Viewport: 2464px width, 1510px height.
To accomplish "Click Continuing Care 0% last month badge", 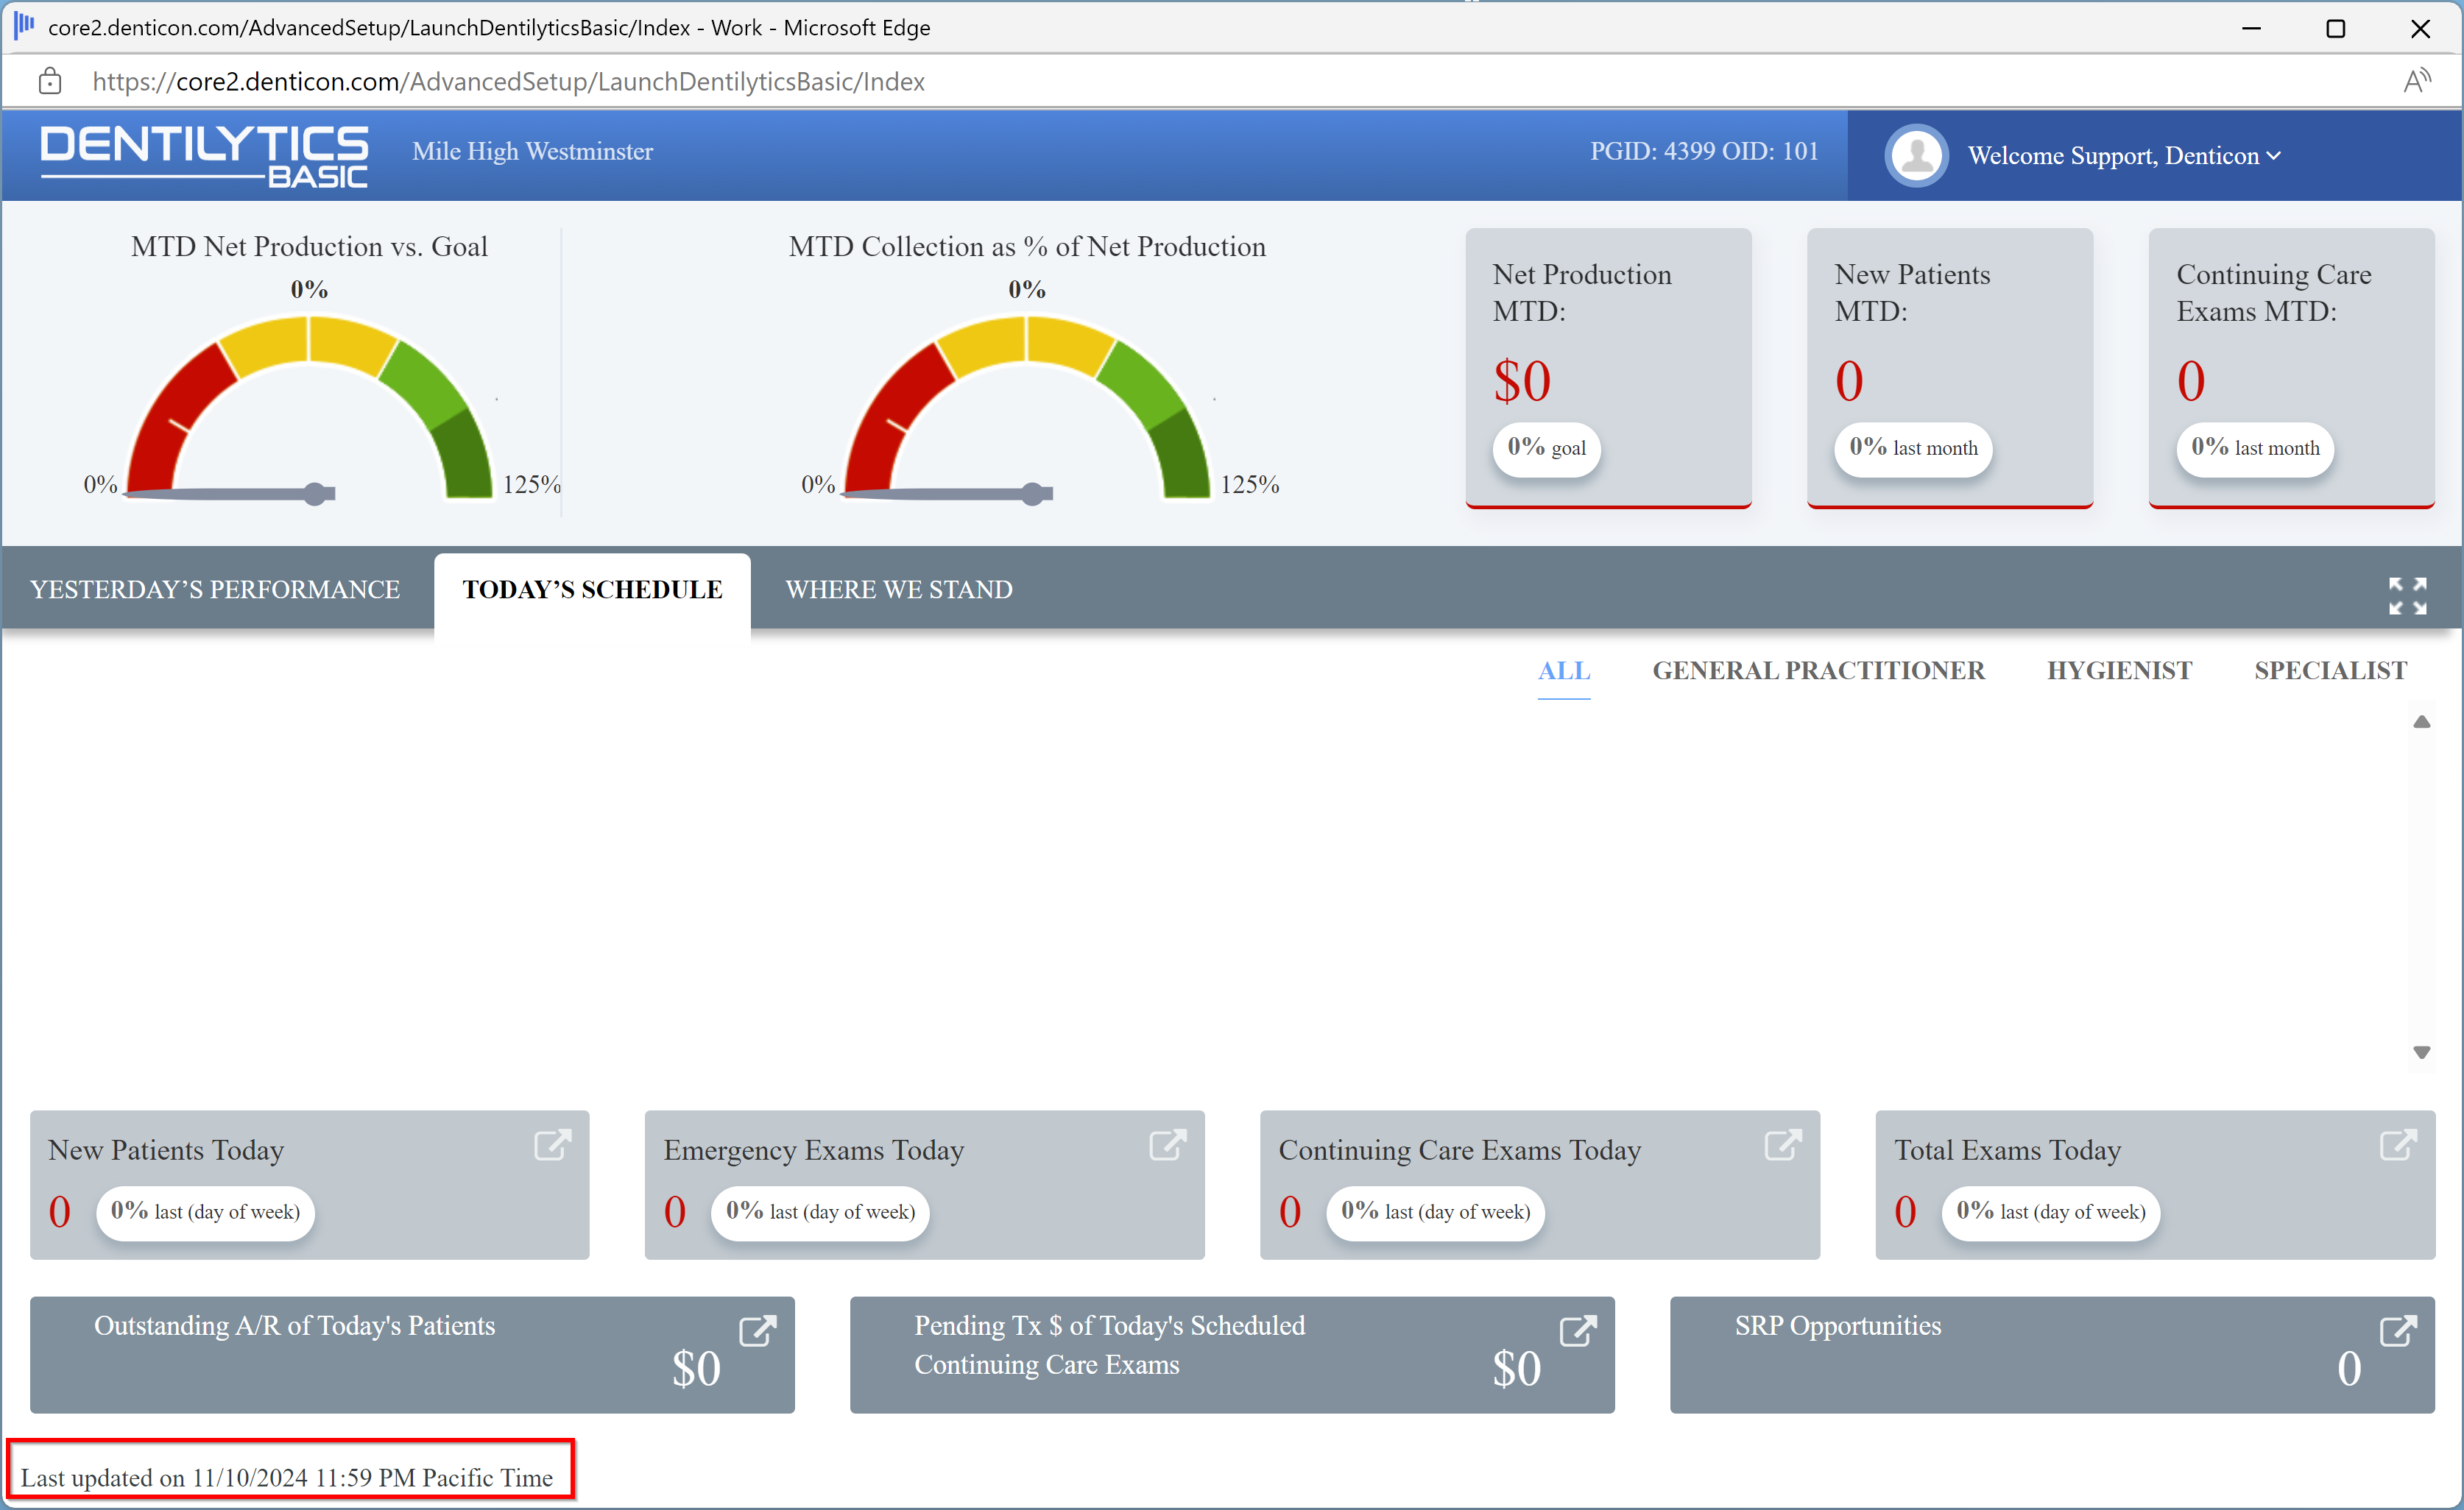I will [x=2255, y=449].
